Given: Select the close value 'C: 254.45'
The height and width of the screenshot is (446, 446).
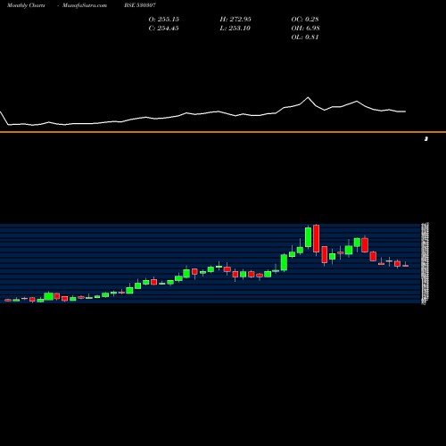Looking at the screenshot, I should coord(163,29).
